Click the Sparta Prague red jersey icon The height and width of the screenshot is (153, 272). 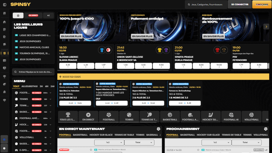coord(217,50)
